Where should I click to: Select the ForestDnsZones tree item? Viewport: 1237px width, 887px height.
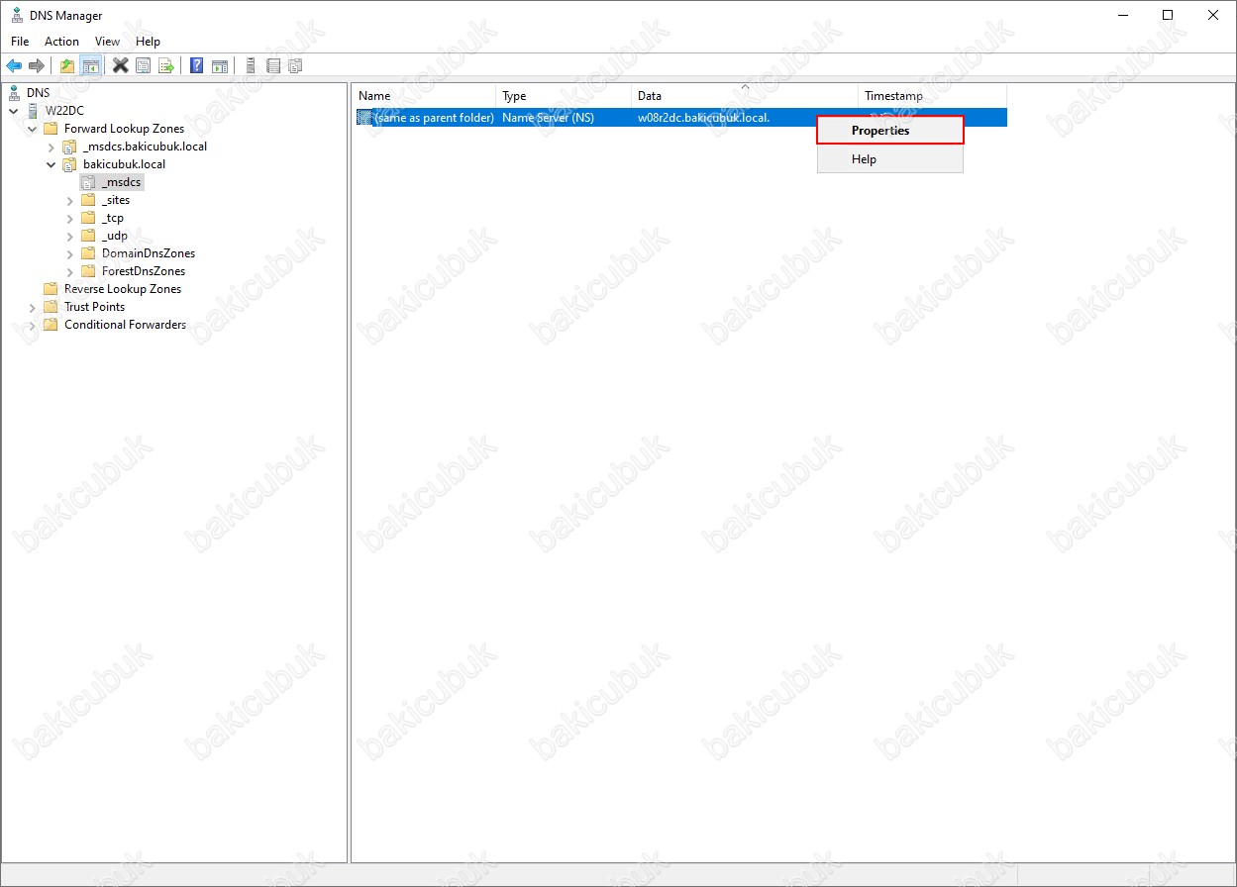143,271
